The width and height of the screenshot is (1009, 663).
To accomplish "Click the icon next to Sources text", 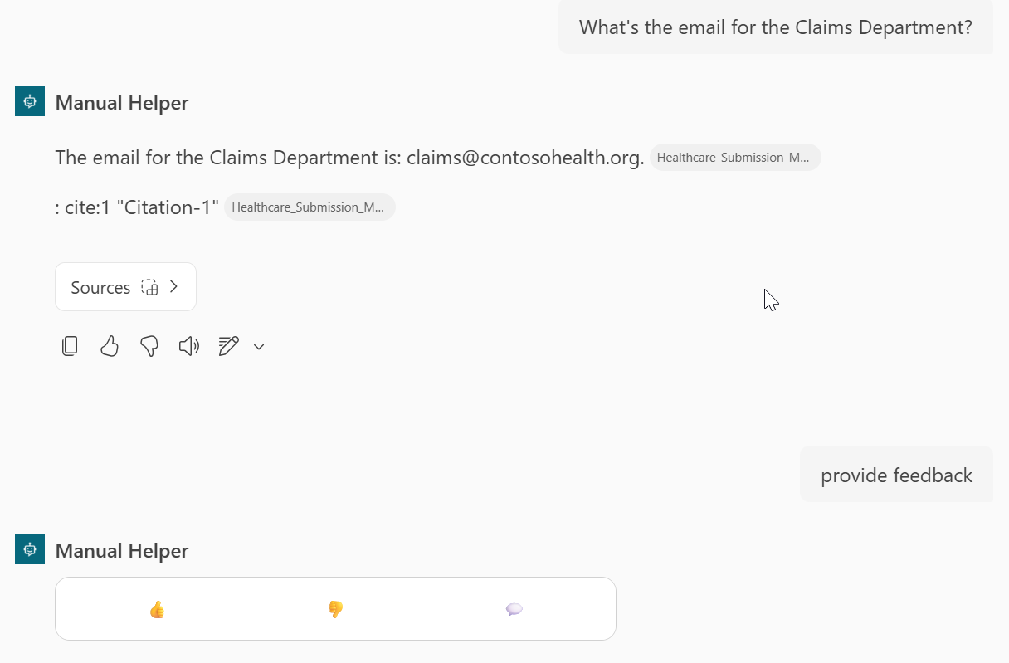I will [149, 287].
